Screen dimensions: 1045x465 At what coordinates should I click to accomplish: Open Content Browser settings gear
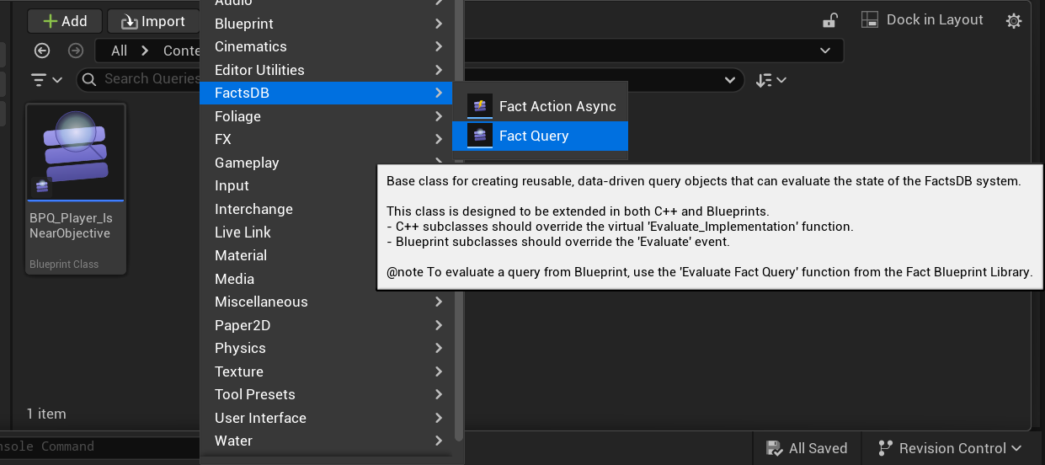click(x=1014, y=20)
